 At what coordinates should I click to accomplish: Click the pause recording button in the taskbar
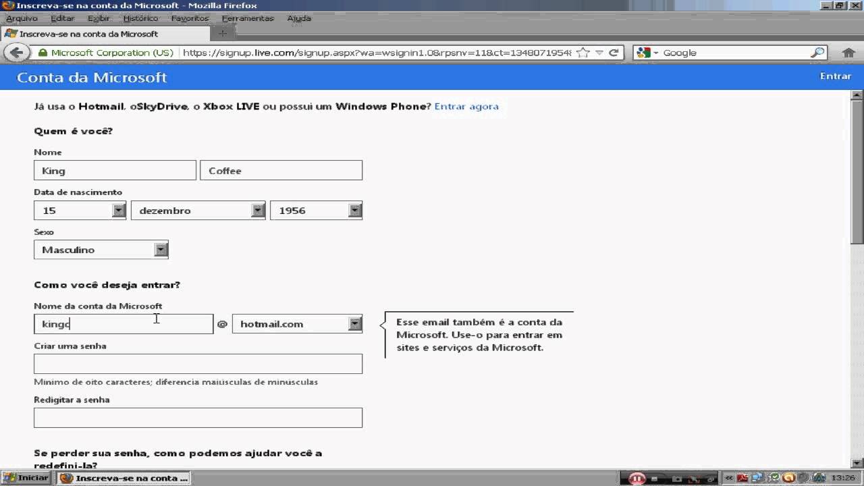pos(637,478)
